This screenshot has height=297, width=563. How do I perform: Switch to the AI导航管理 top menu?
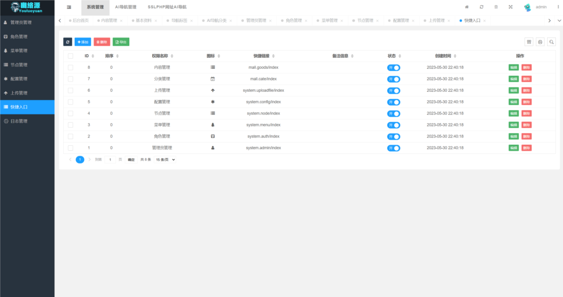(125, 7)
